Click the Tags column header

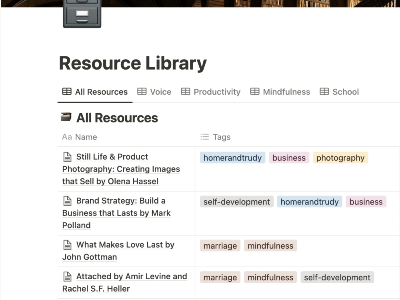coord(215,137)
